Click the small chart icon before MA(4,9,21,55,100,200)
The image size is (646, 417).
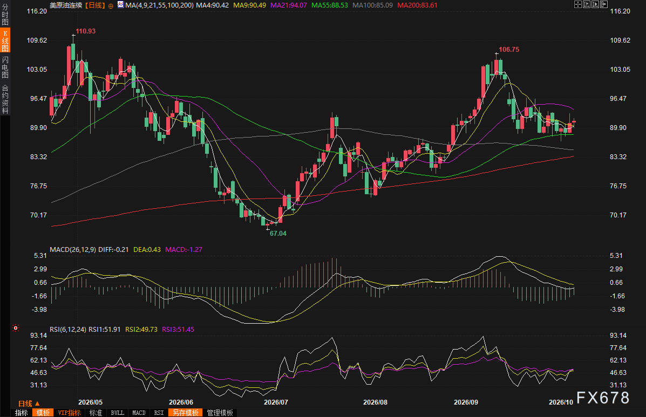coord(120,5)
